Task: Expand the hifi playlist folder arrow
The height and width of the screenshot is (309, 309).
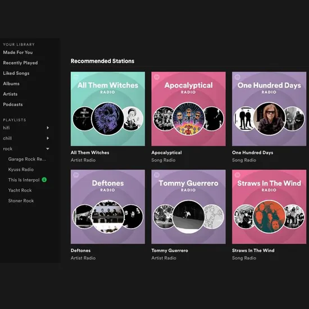Action: point(48,128)
